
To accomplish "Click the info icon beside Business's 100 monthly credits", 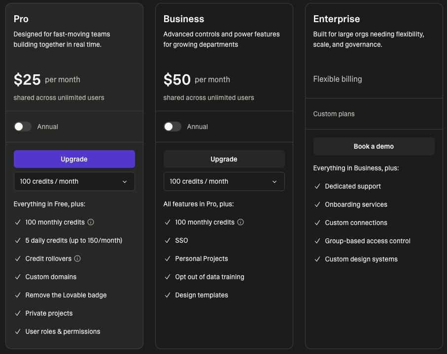I will tap(241, 222).
